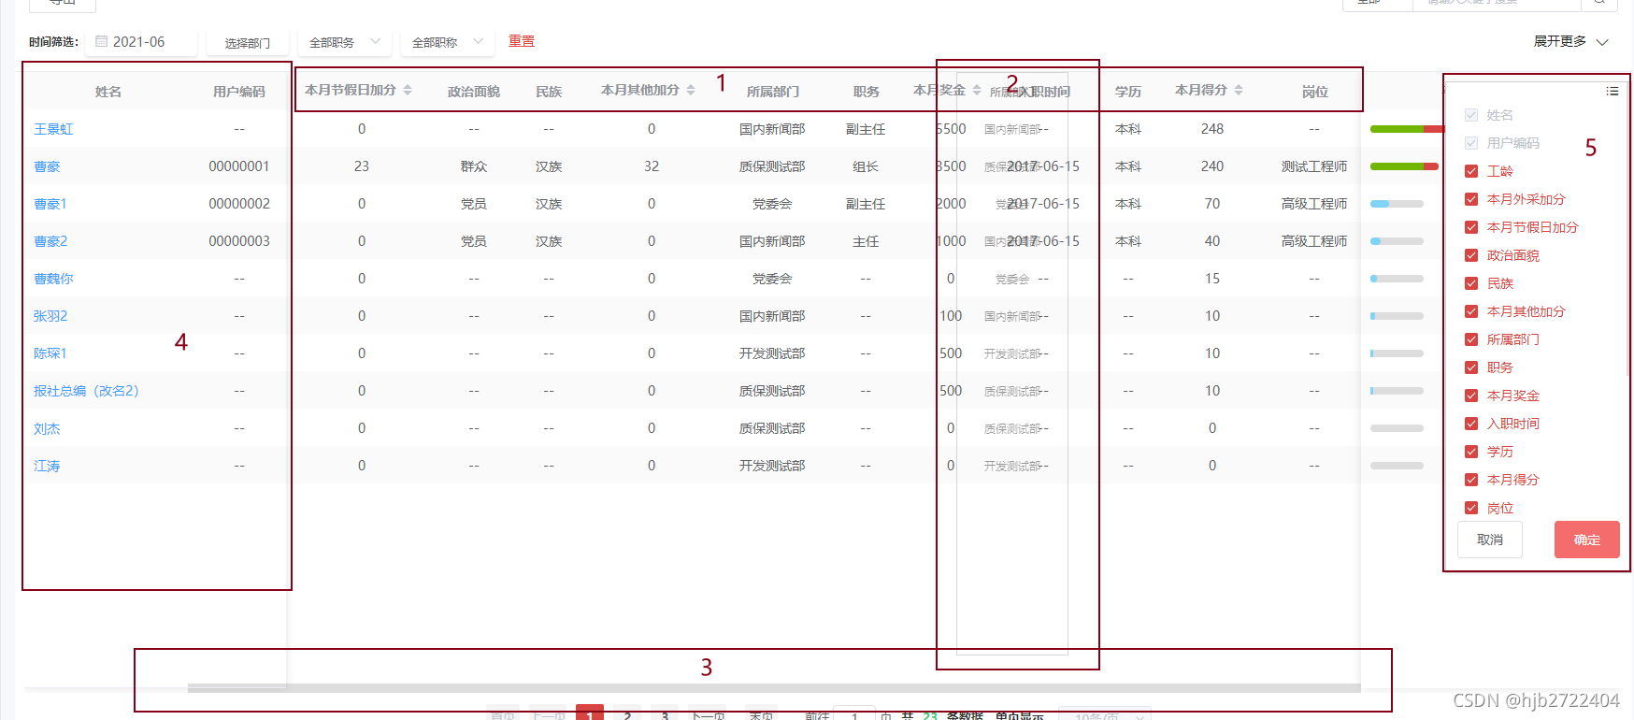Click 取消 in column settings
1634x720 pixels.
click(x=1490, y=540)
